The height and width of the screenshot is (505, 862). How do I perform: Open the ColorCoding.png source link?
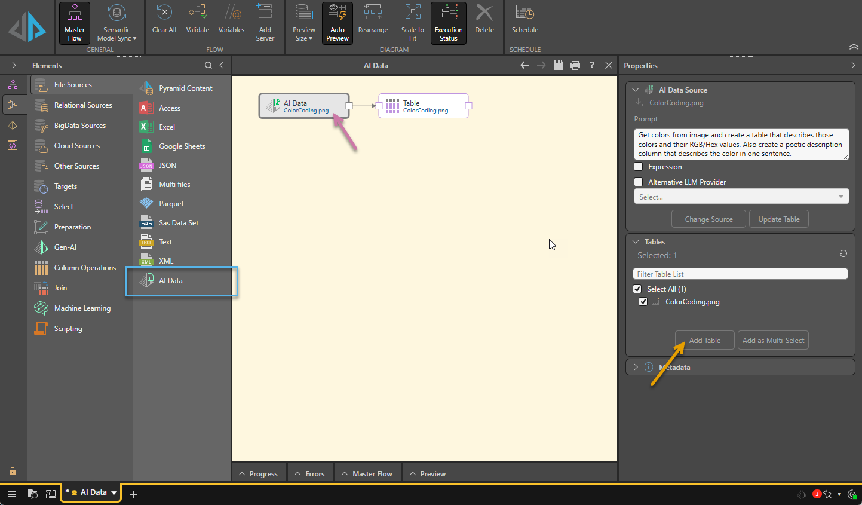(676, 103)
